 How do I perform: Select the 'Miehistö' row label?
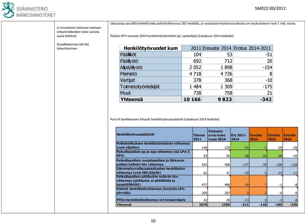(129, 74)
